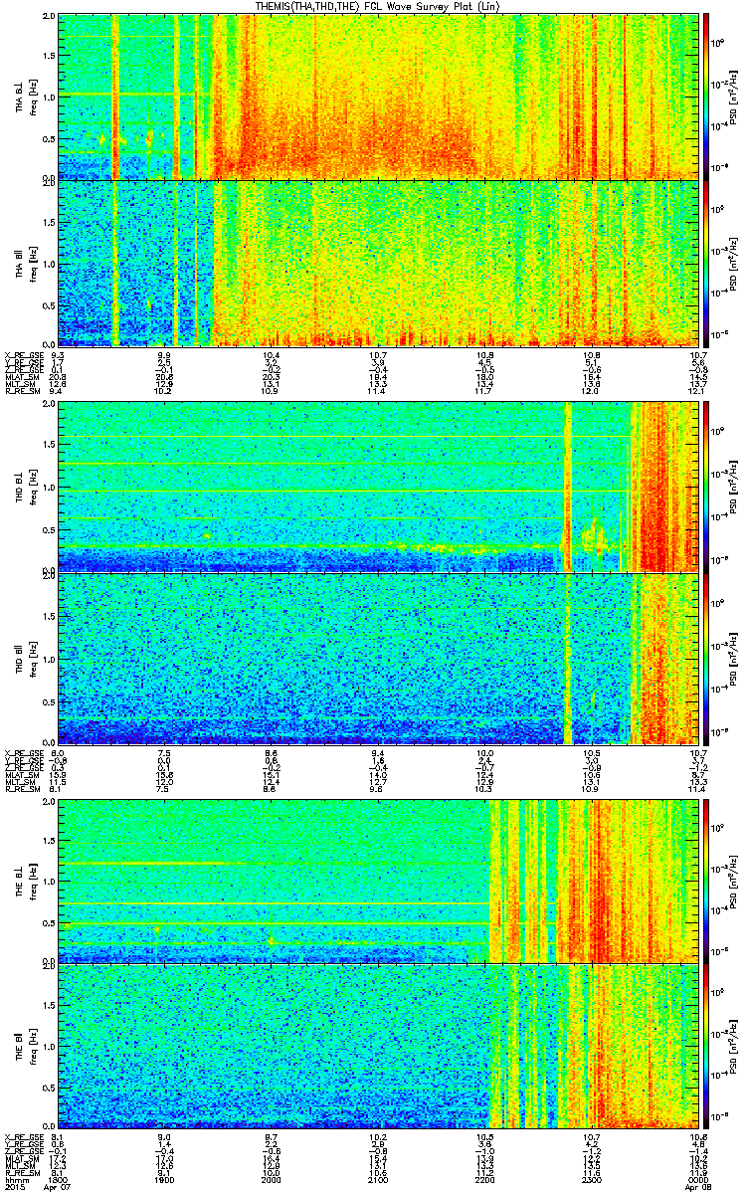Image resolution: width=746 pixels, height=1194 pixels.
Task: Click the THE BII panel color bar
Action: (706, 1046)
